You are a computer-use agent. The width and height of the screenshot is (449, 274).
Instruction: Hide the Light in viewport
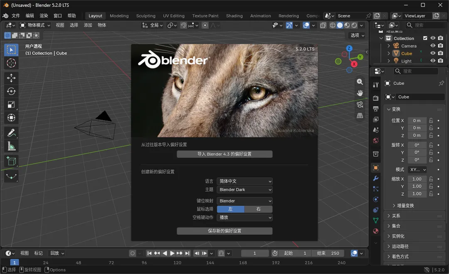click(x=433, y=61)
